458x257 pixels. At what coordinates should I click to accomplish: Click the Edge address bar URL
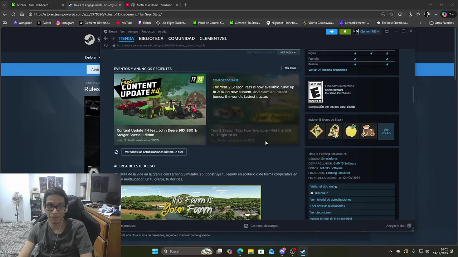[98, 14]
